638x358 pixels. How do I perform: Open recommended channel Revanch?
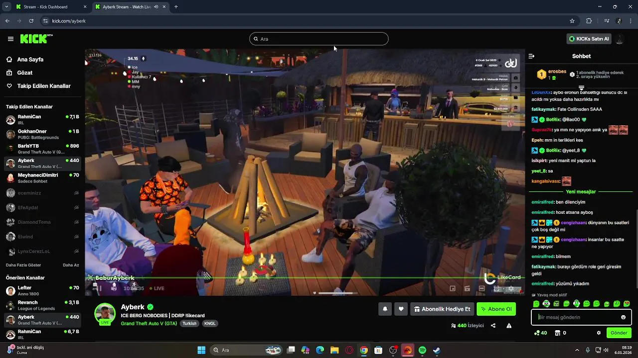coord(42,305)
